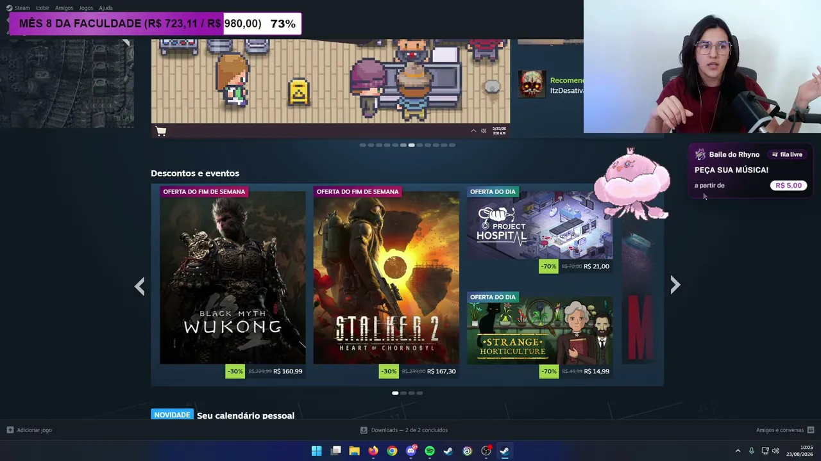Viewport: 821px width, 461px height.
Task: Select the last featured carousel page dot
Action: click(452, 145)
